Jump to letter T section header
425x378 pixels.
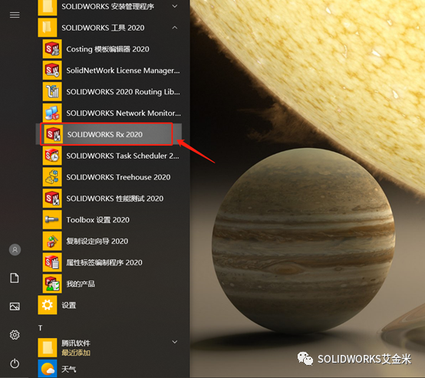click(41, 328)
